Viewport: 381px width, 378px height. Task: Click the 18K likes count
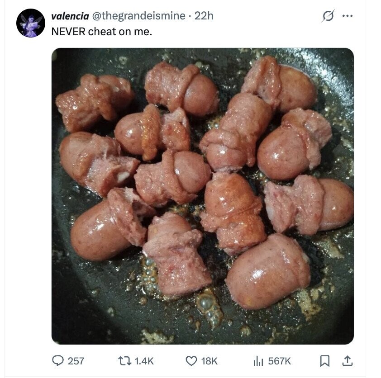click(x=209, y=361)
